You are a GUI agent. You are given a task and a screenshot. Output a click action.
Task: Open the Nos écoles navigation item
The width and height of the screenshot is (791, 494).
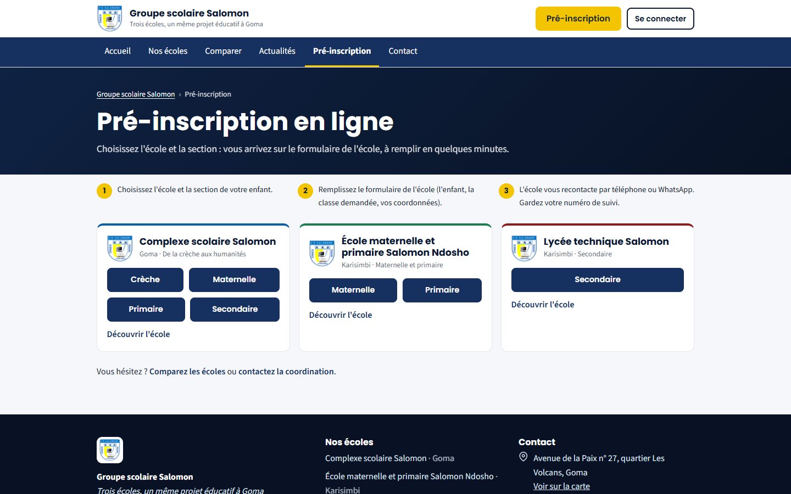tap(168, 51)
